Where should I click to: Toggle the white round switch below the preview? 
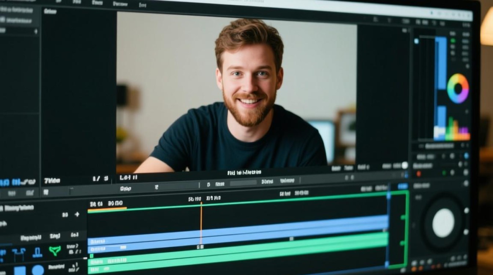(405, 165)
